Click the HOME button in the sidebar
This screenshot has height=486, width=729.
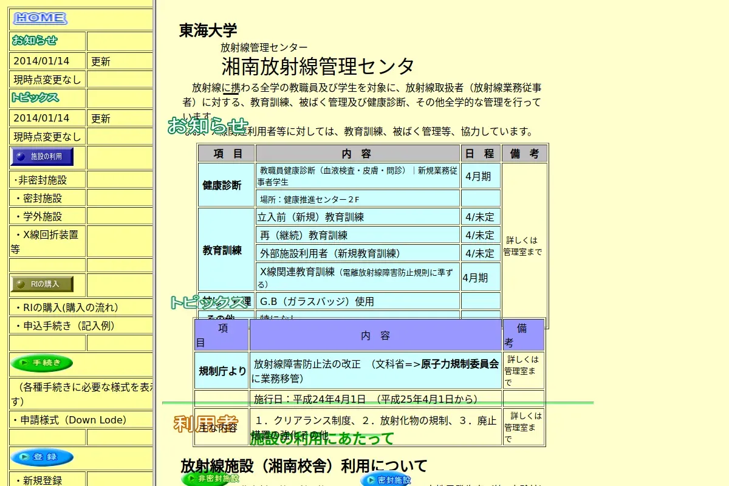point(40,19)
